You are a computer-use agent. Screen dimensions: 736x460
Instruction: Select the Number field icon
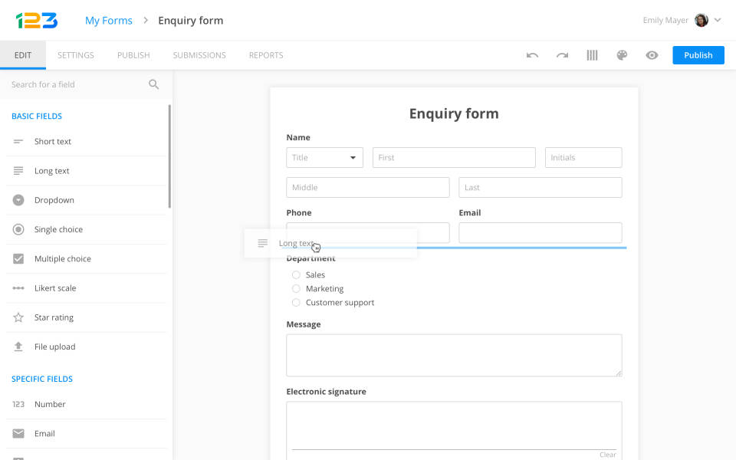18,404
